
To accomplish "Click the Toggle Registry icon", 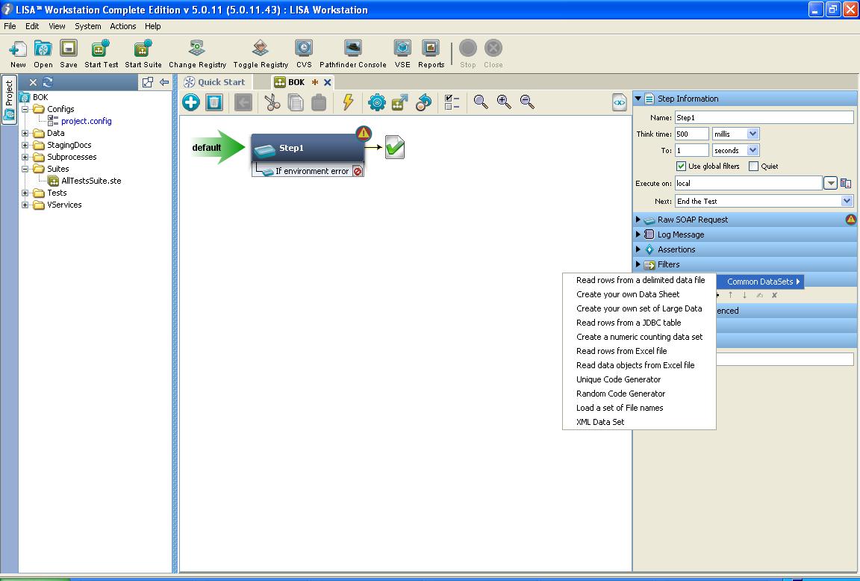I will 261,49.
